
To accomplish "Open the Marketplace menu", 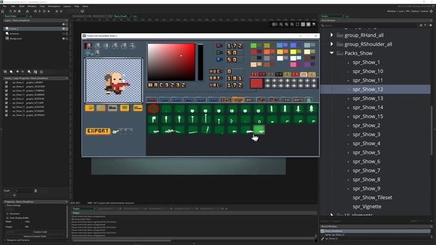I will click(x=54, y=6).
